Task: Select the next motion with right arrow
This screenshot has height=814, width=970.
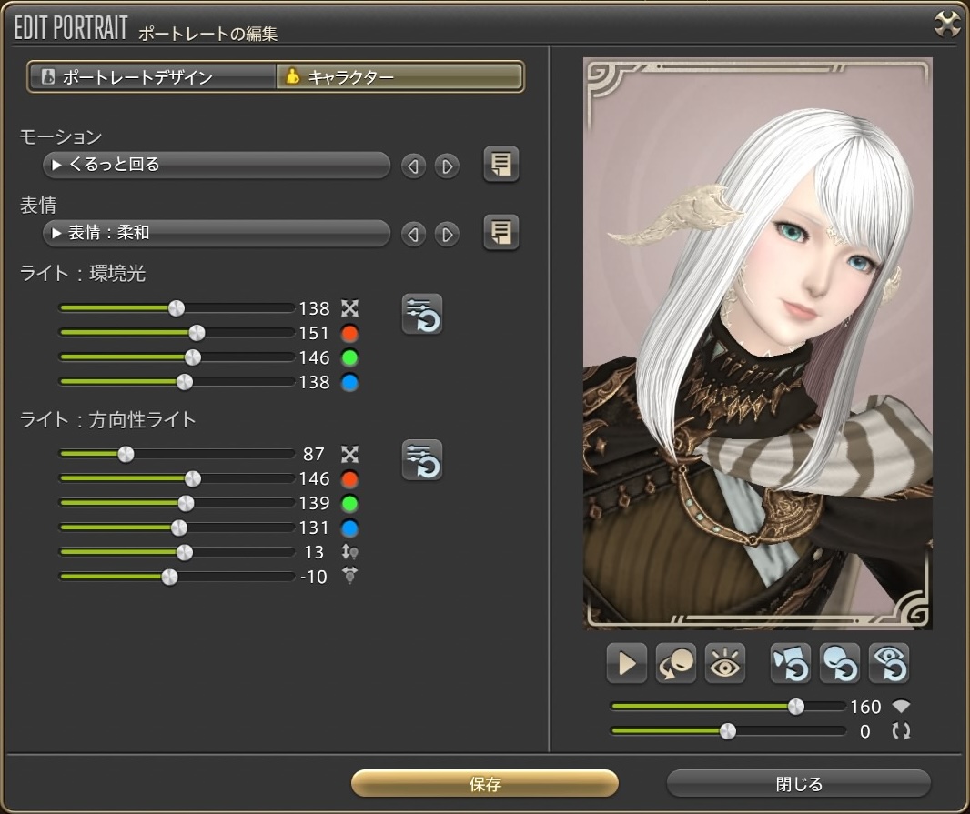Action: (x=446, y=166)
